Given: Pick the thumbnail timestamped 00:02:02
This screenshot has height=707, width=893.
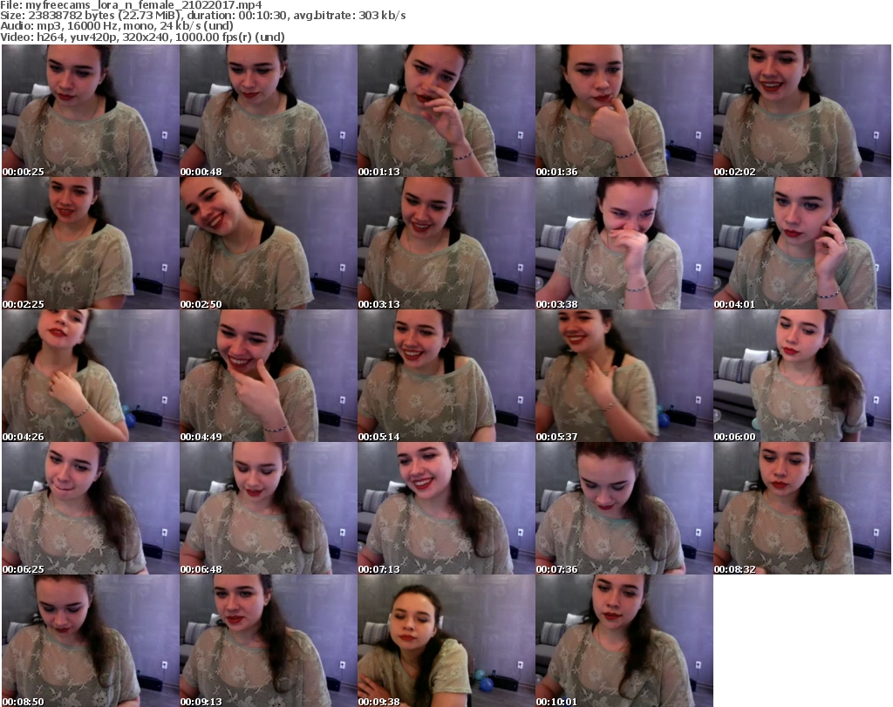Looking at the screenshot, I should tap(802, 111).
